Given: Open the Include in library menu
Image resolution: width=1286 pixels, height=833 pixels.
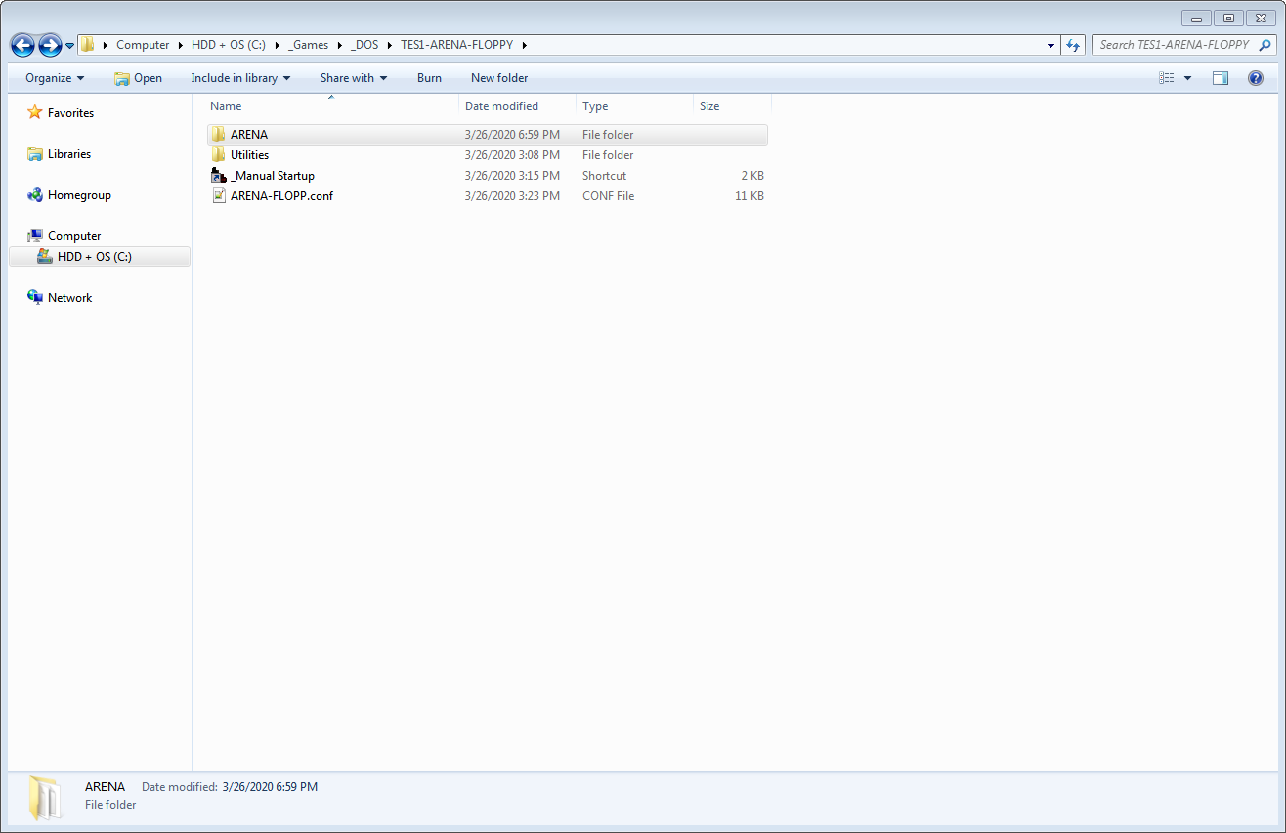Looking at the screenshot, I should pos(240,78).
